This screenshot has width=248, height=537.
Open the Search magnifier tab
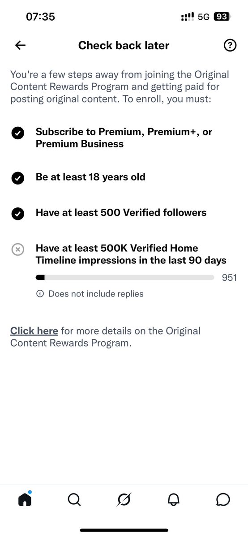click(x=74, y=499)
